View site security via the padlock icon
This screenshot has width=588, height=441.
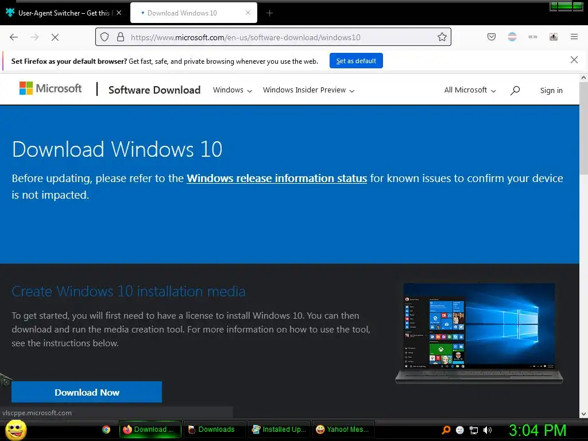coord(121,37)
